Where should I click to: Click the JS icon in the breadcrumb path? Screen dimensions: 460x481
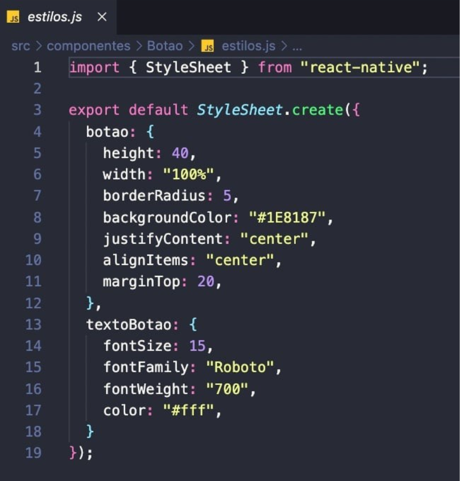click(x=208, y=47)
